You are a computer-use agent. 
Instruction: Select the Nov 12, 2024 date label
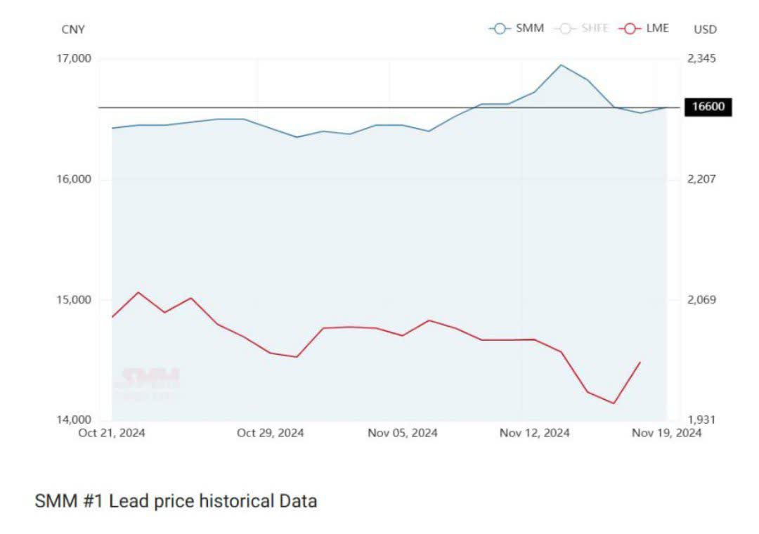[534, 433]
